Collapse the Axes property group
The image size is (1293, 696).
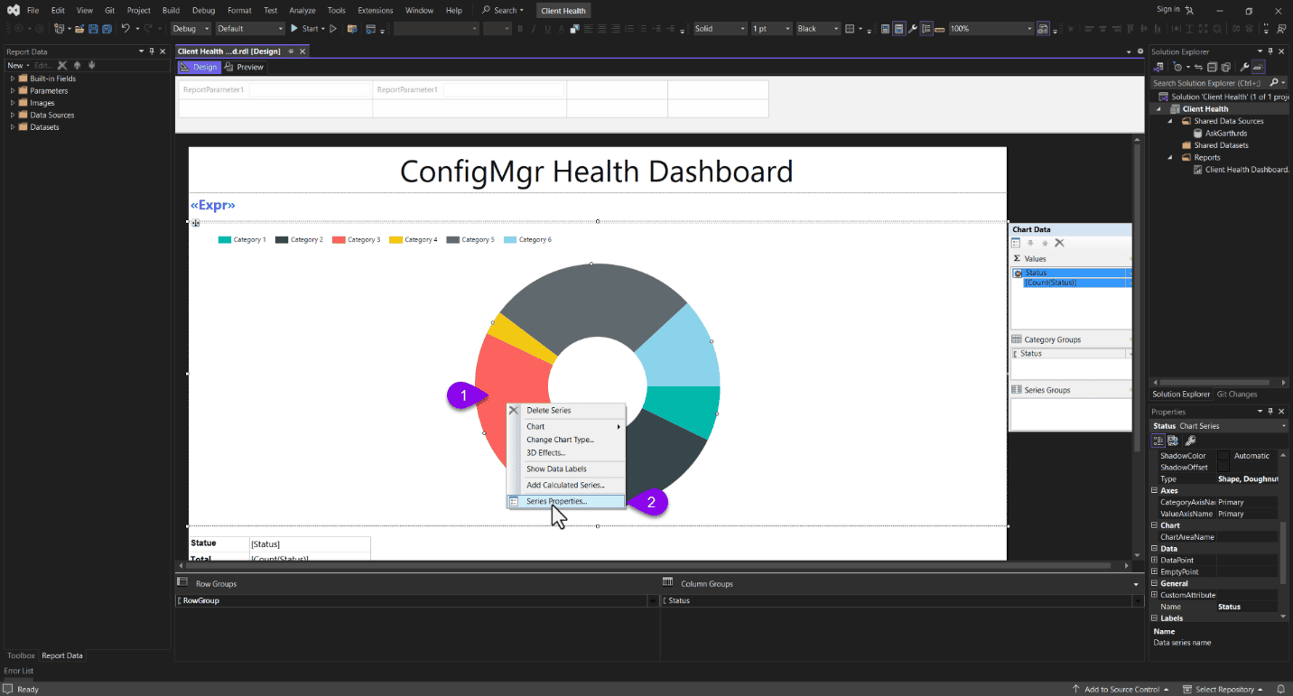click(x=1155, y=491)
